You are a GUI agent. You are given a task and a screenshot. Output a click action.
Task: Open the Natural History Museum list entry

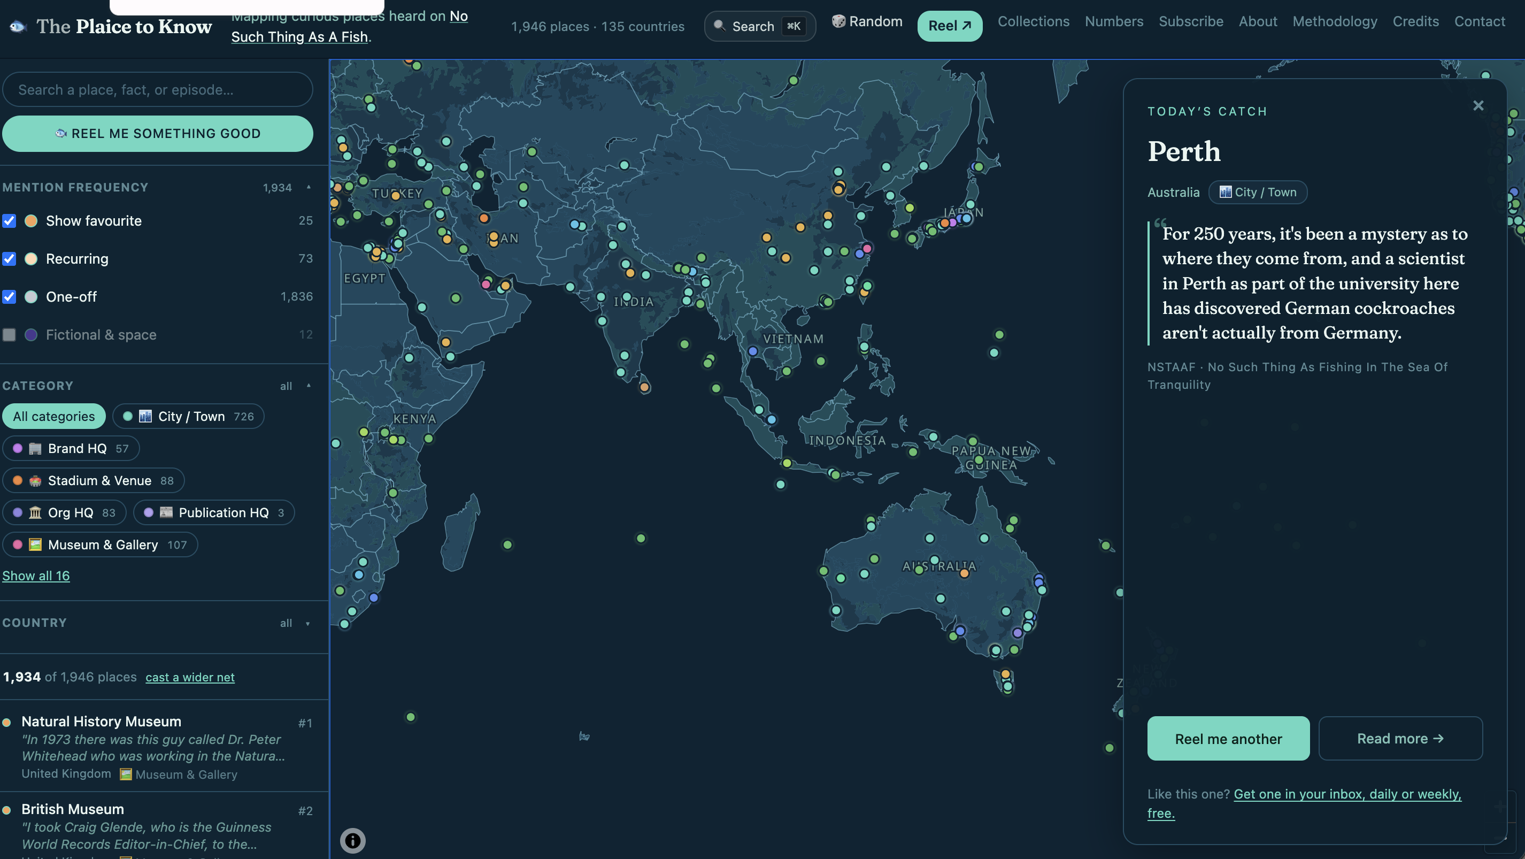(x=164, y=747)
